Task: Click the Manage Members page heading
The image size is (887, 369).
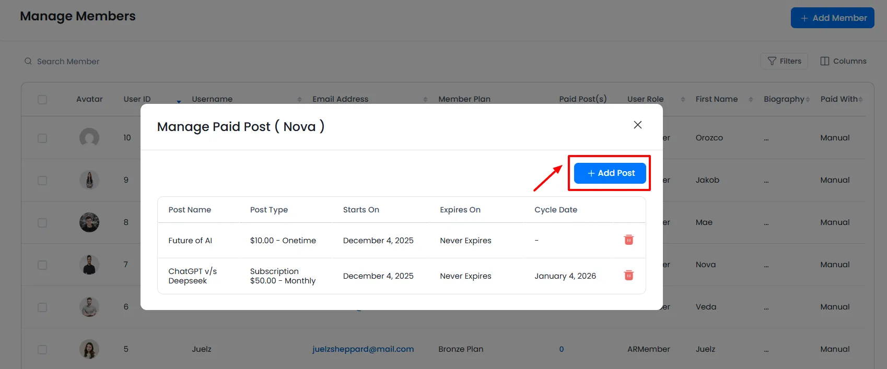Action: click(x=78, y=16)
